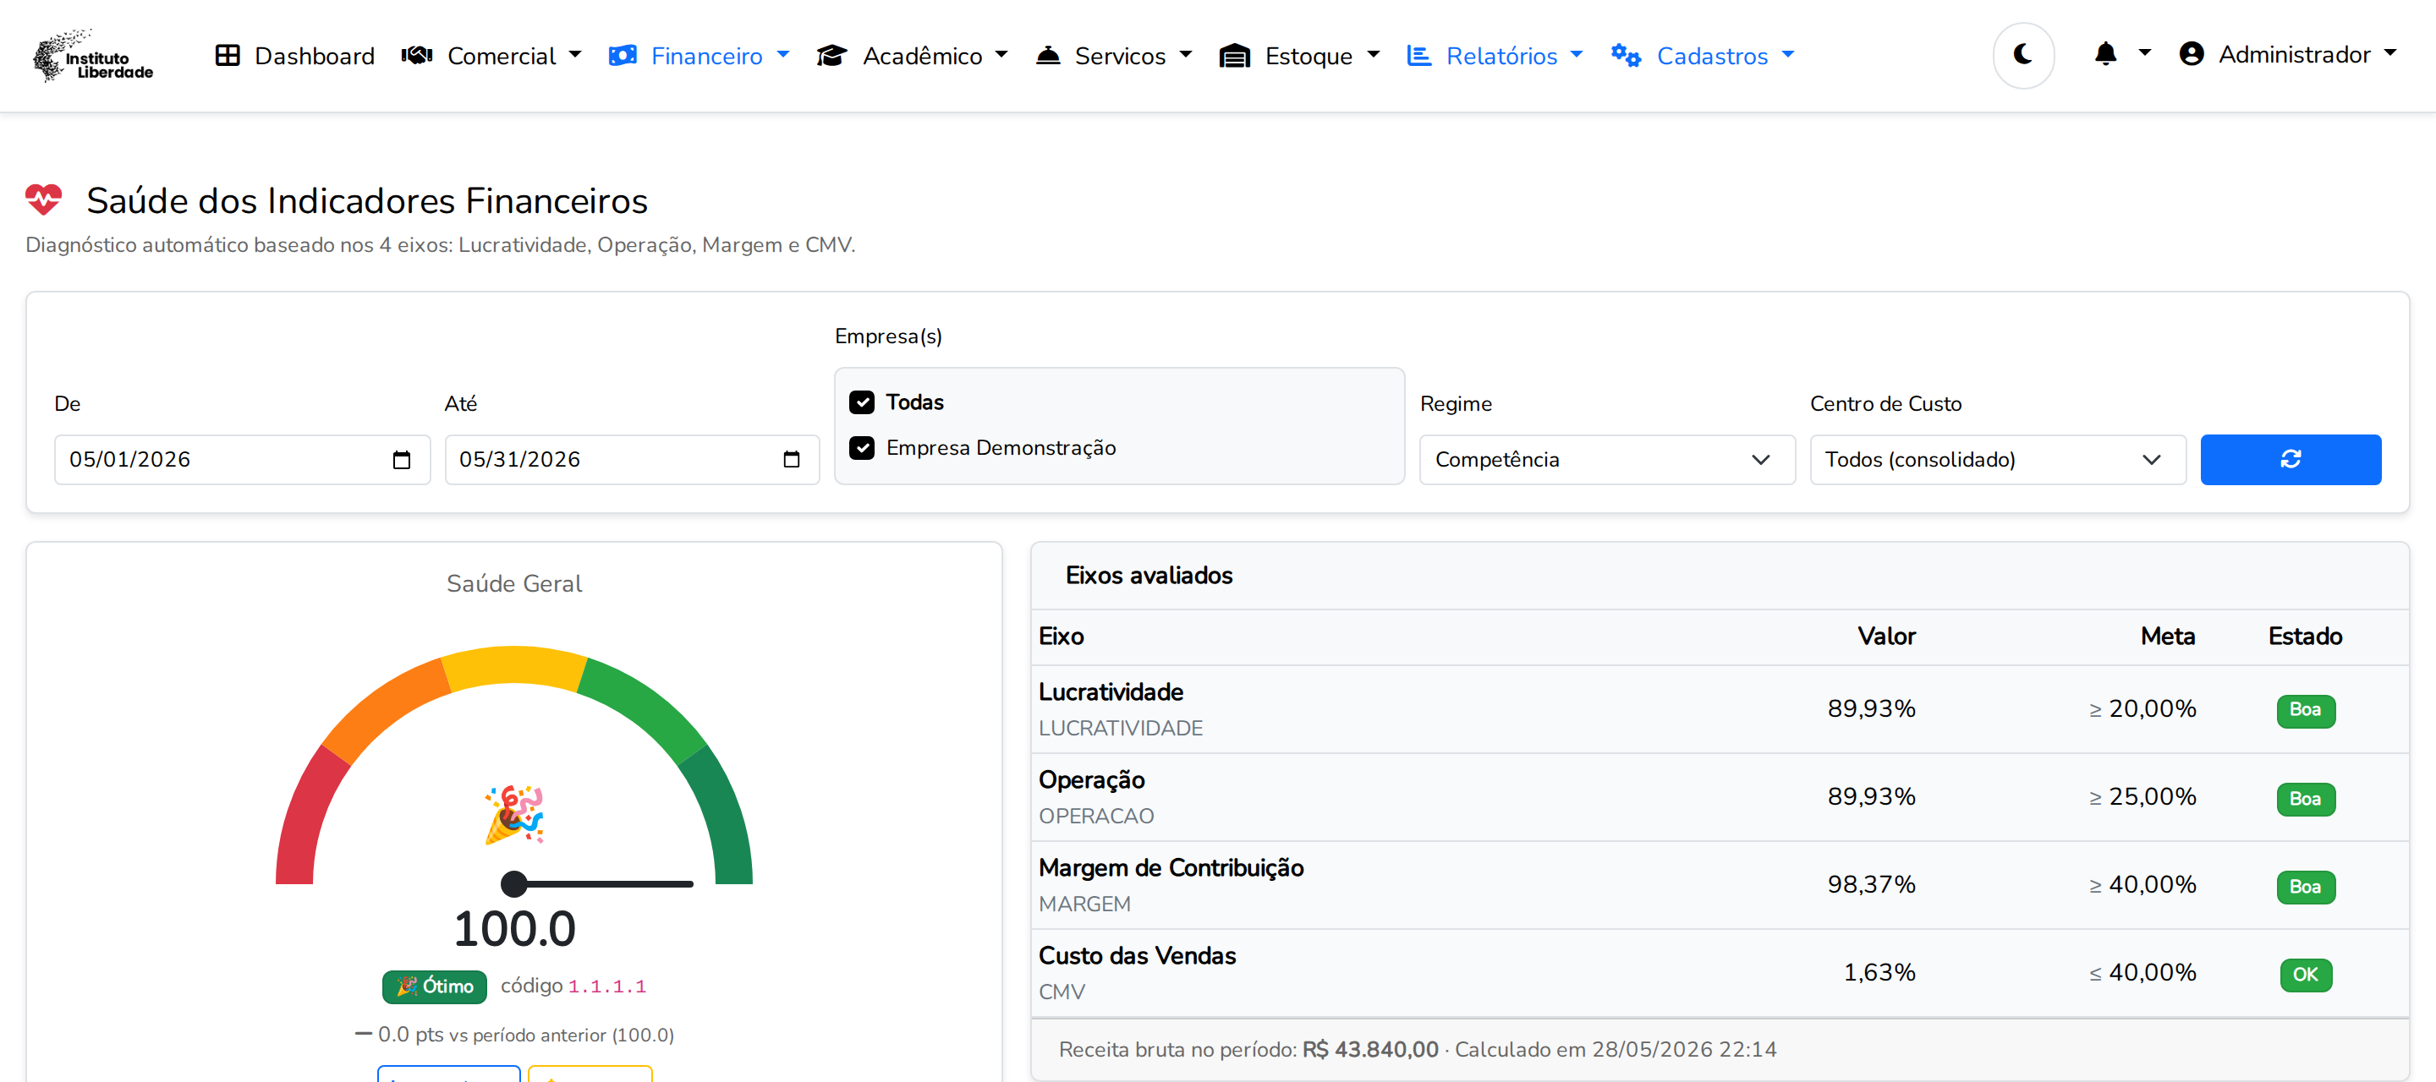Expand the notifications dropdown arrow
Viewport: 2436px width, 1082px height.
[2144, 54]
